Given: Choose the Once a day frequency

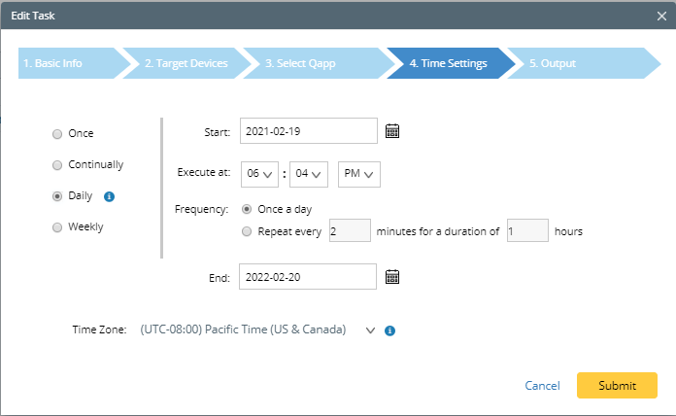Looking at the screenshot, I should 248,209.
